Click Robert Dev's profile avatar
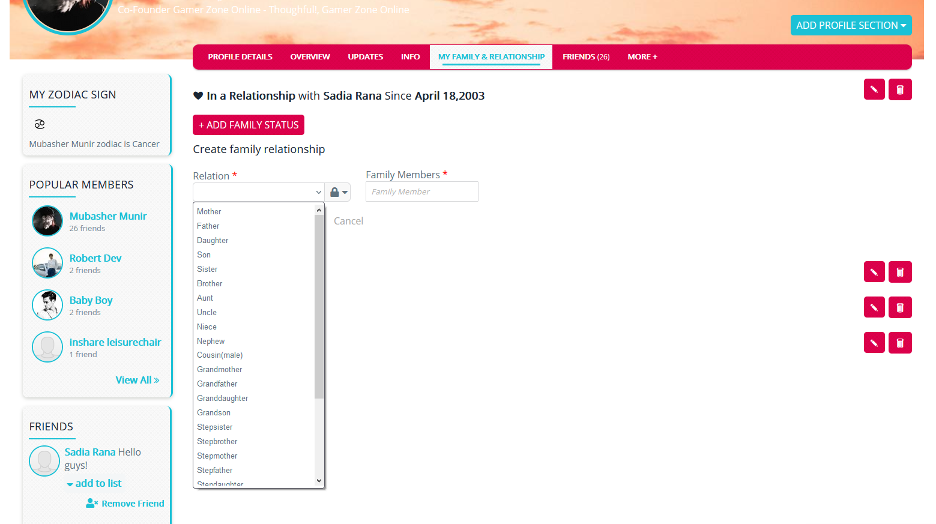 coord(47,263)
